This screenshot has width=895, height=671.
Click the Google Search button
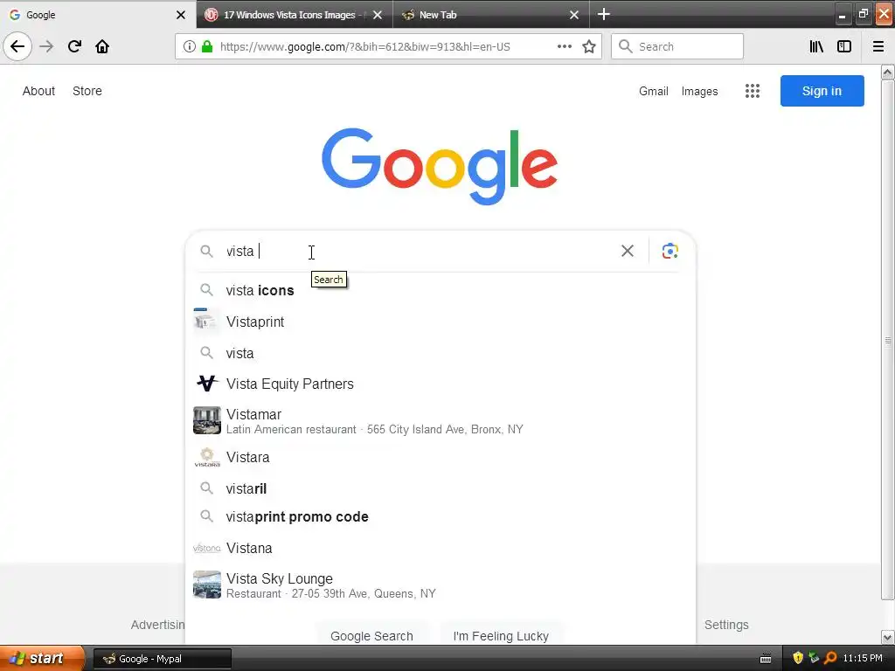point(371,636)
